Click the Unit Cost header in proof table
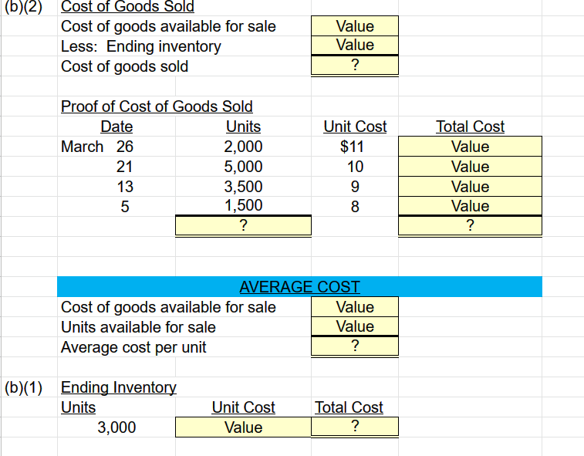Image resolution: width=584 pixels, height=456 pixels. (x=355, y=127)
